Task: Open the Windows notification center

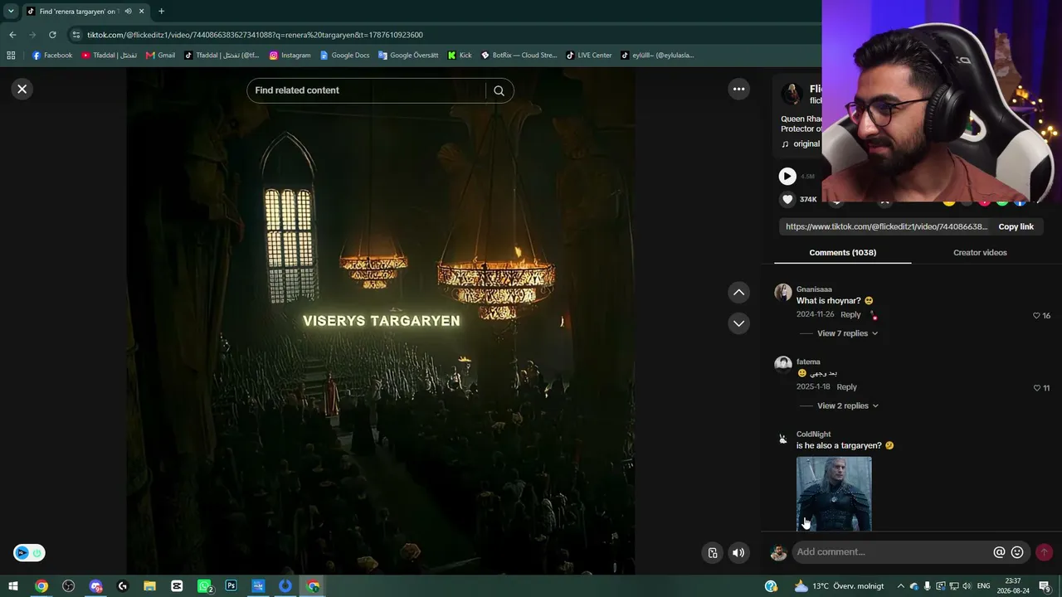Action: coord(1045,586)
